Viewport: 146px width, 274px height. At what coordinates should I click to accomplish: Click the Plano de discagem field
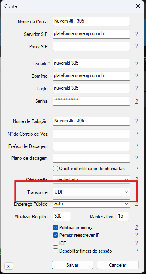click(x=91, y=158)
